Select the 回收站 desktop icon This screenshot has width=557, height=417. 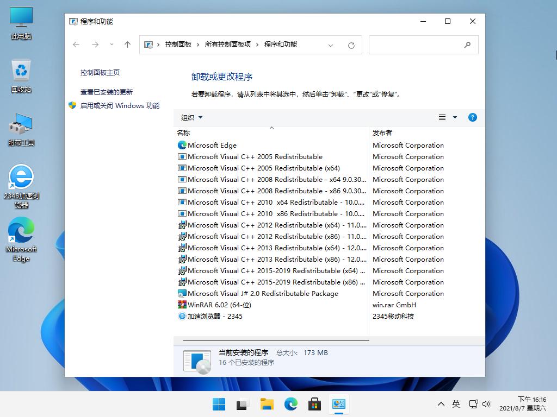[21, 76]
